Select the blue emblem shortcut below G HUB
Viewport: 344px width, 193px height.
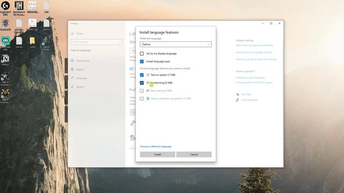[x=5, y=25]
